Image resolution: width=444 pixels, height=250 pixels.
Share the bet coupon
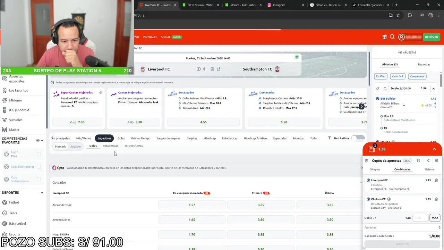click(x=428, y=160)
